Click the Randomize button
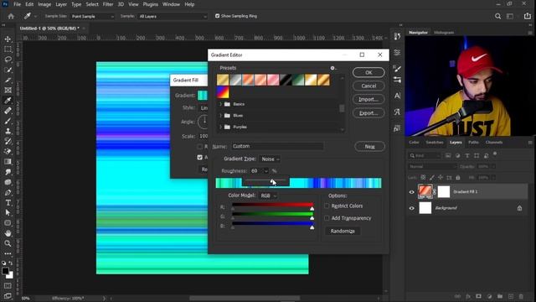 coord(343,232)
